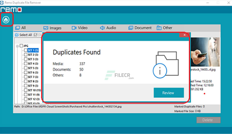The width and height of the screenshot is (232, 134).
Task: Click the disabled Delete button
Action: [x=208, y=120]
